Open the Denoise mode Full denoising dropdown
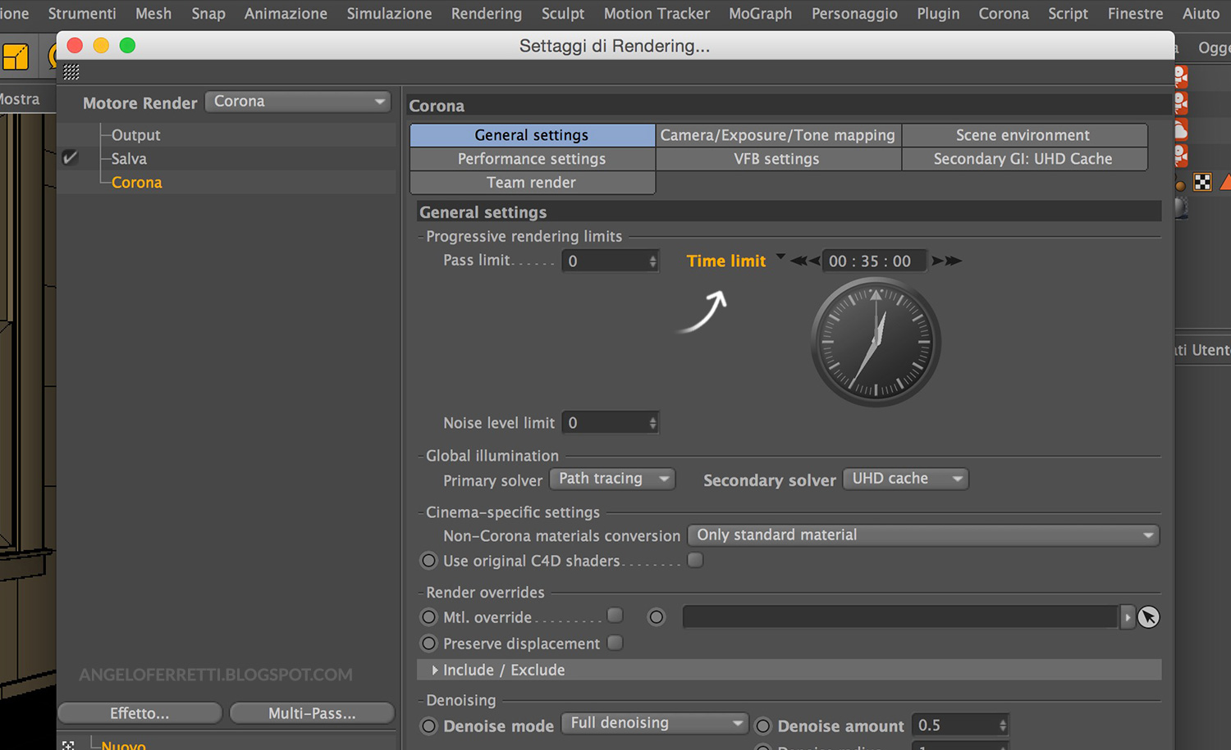 [x=655, y=724]
